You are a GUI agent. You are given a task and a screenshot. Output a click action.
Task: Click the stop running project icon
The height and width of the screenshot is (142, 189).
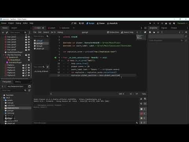point(158,23)
